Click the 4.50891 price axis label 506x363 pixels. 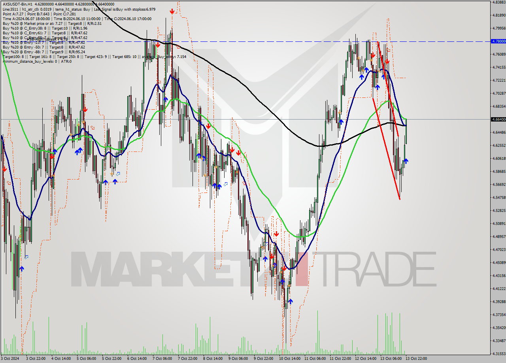499,223
